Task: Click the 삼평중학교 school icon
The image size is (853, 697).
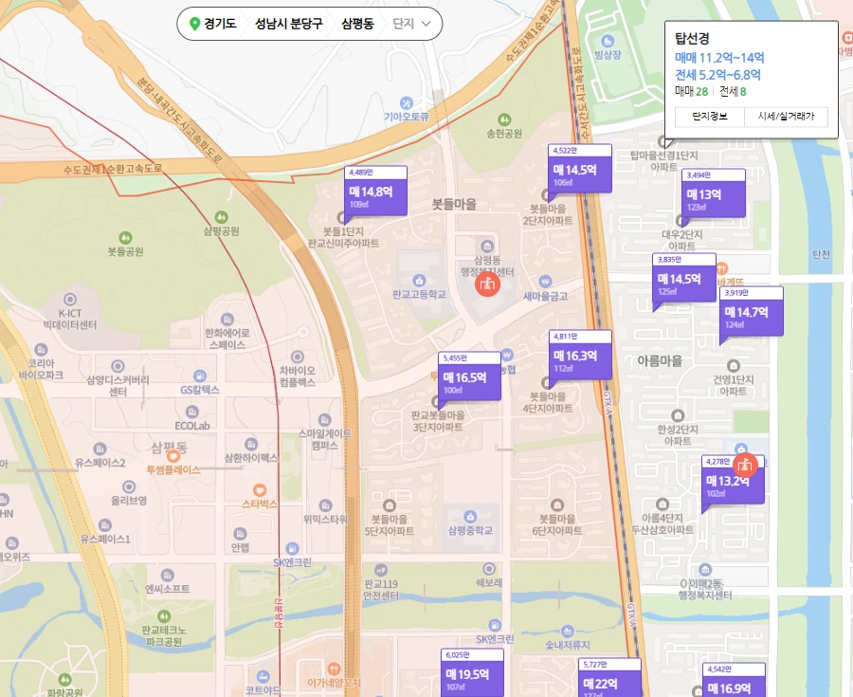Action: pyautogui.click(x=470, y=517)
